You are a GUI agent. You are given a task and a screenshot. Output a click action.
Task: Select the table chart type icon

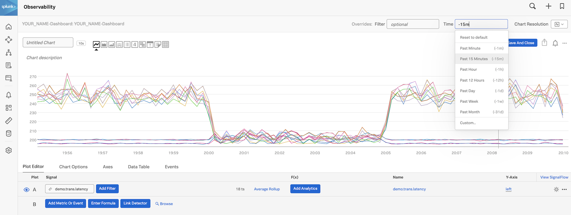pos(166,45)
